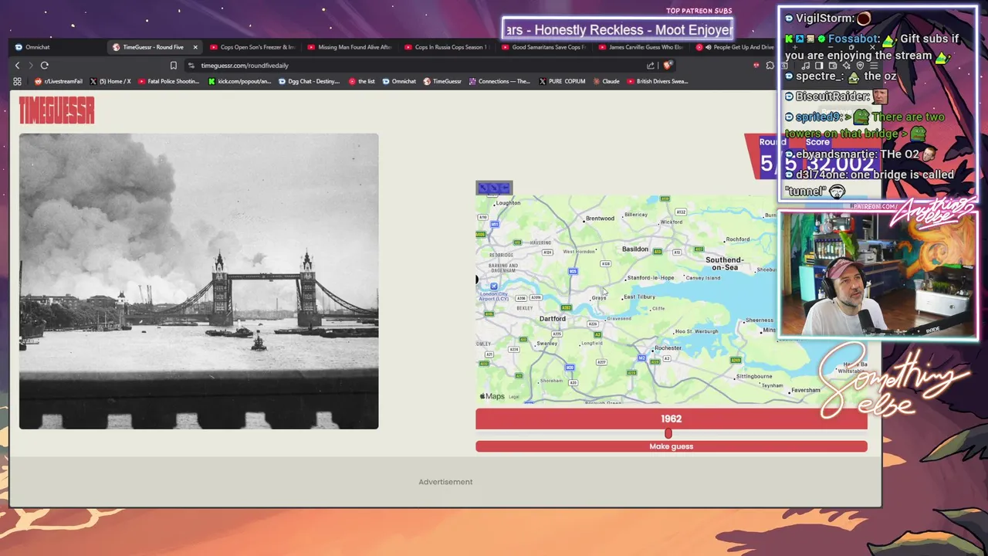Select the TimeGuessr - Round Five tab
The height and width of the screenshot is (556, 988).
(x=153, y=47)
